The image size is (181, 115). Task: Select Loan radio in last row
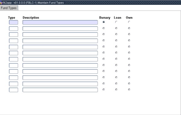[116, 90]
